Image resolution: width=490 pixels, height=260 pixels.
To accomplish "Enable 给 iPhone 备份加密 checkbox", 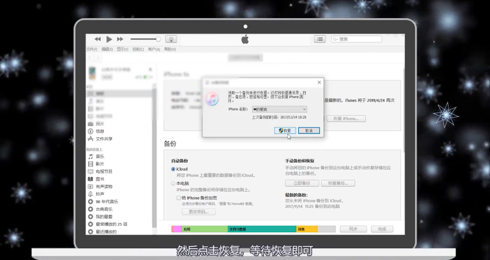I will pyautogui.click(x=178, y=198).
